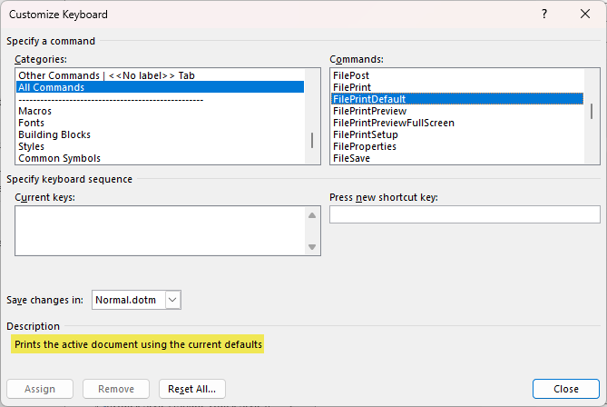Focus the Press new shortcut key field
The width and height of the screenshot is (607, 407).
pos(465,214)
